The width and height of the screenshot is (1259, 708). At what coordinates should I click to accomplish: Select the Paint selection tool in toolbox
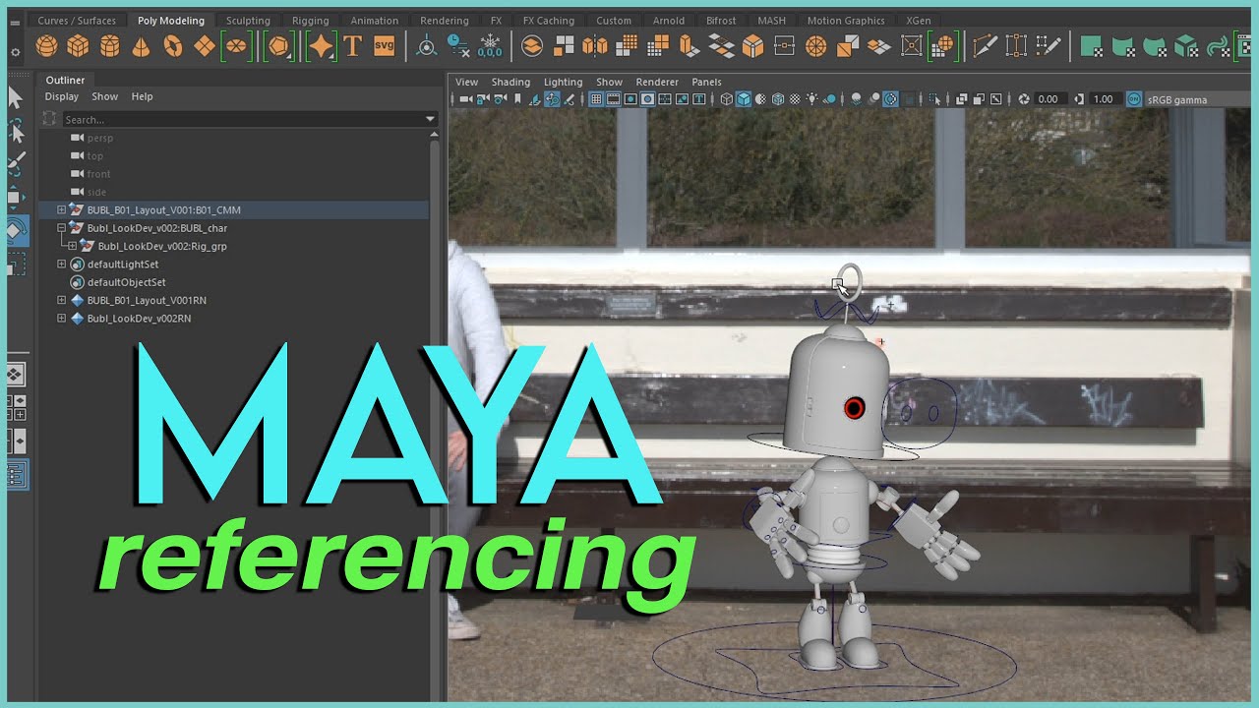[15, 163]
